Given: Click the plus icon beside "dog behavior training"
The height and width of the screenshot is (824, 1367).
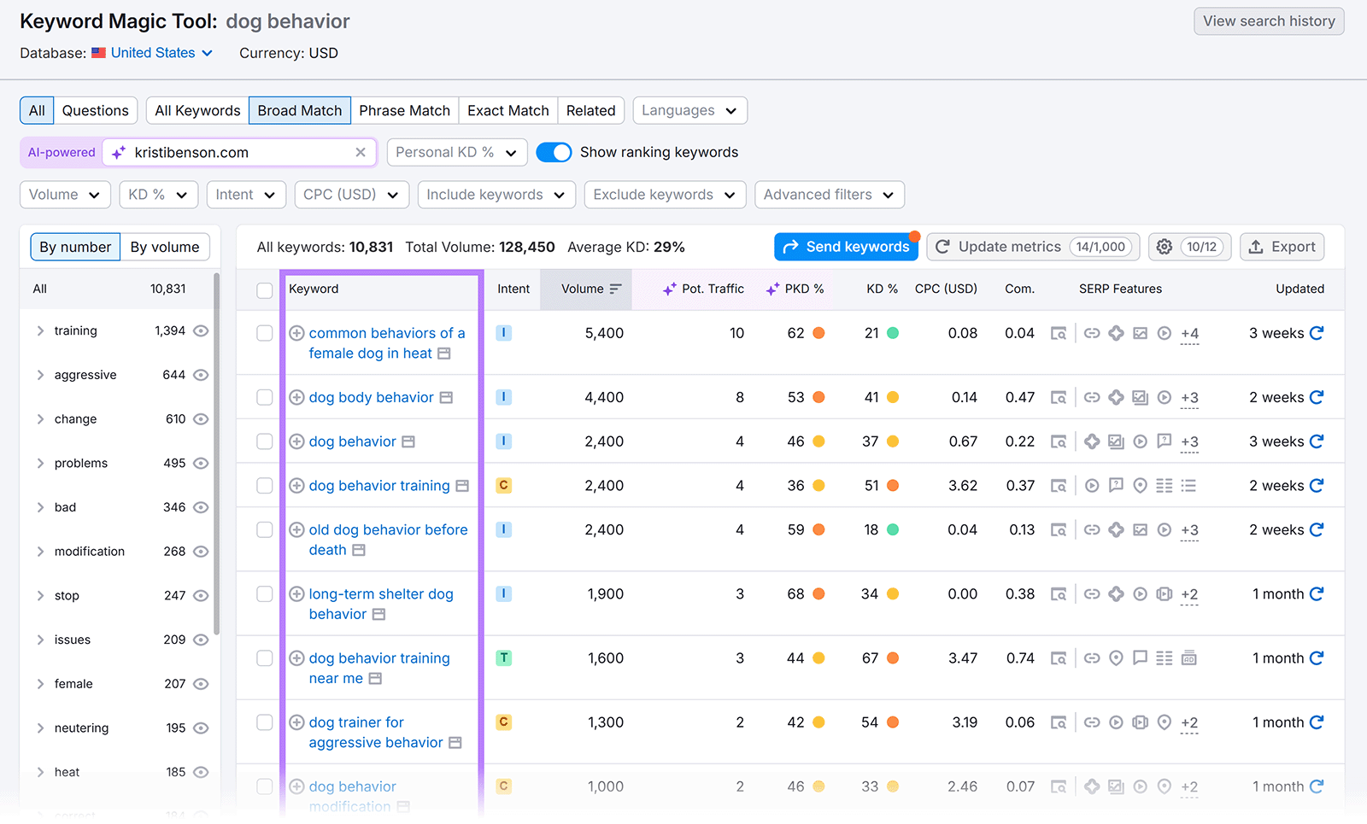Looking at the screenshot, I should 296,485.
